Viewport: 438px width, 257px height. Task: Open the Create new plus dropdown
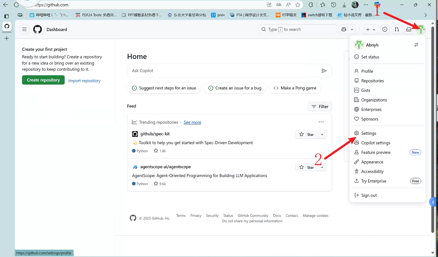(x=370, y=29)
